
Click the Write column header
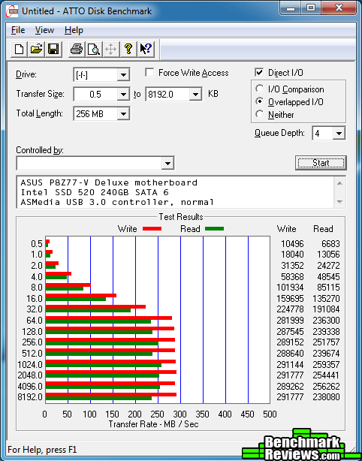coord(286,229)
